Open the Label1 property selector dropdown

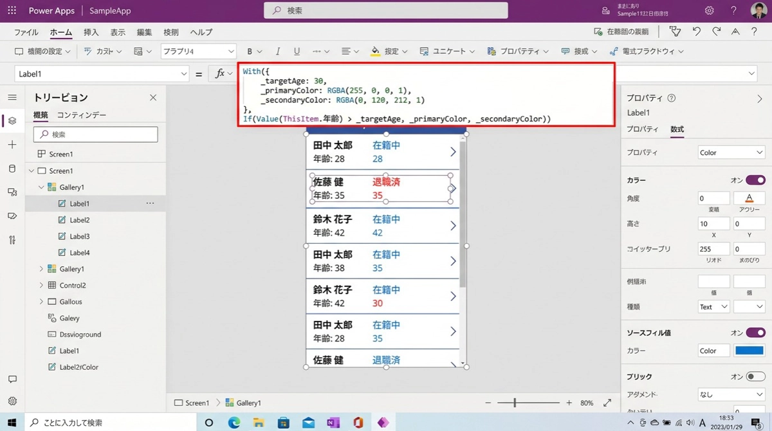click(102, 74)
